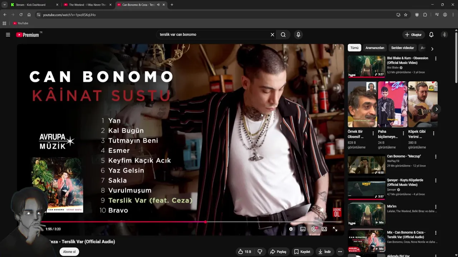
Task: Run search with magnifier button
Action: coord(283,35)
